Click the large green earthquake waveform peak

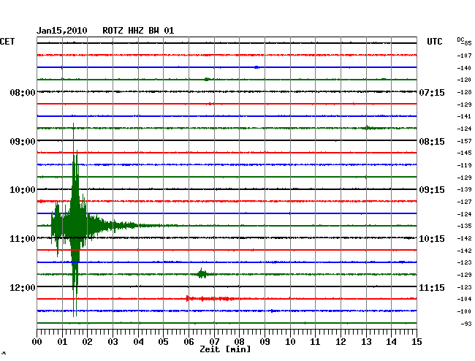pos(75,220)
